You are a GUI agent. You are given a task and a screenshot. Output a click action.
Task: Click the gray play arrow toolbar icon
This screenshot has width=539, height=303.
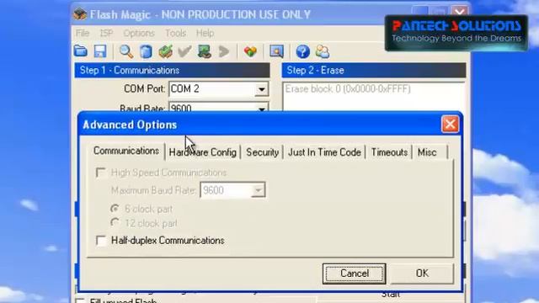(224, 51)
